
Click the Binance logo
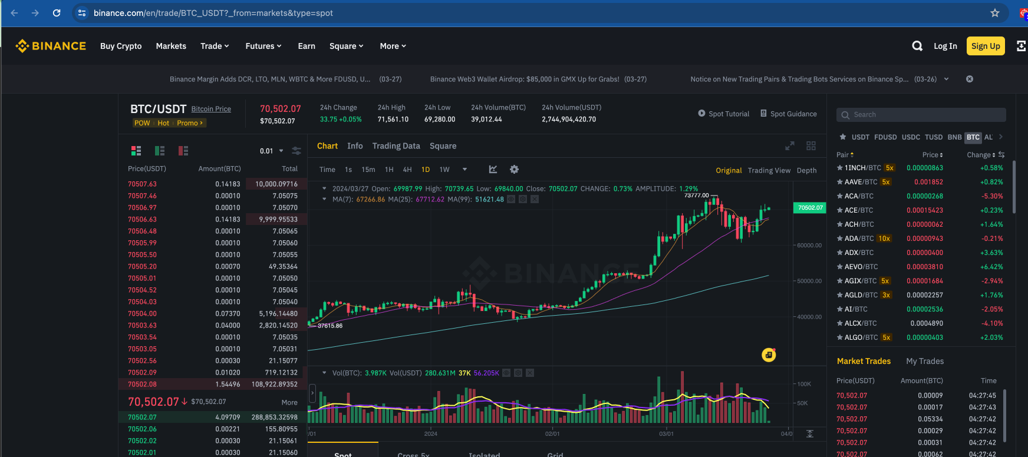point(51,46)
